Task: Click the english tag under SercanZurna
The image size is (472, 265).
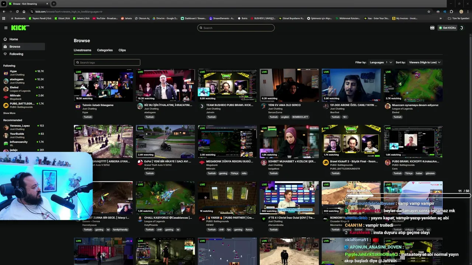Action: click(x=285, y=117)
